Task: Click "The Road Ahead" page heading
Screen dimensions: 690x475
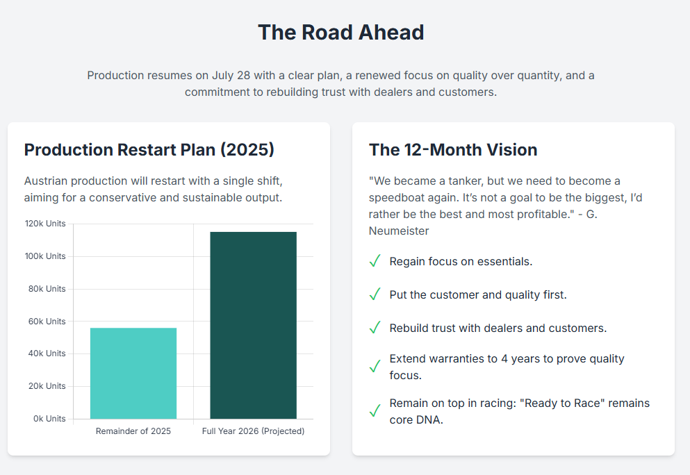Action: (340, 33)
